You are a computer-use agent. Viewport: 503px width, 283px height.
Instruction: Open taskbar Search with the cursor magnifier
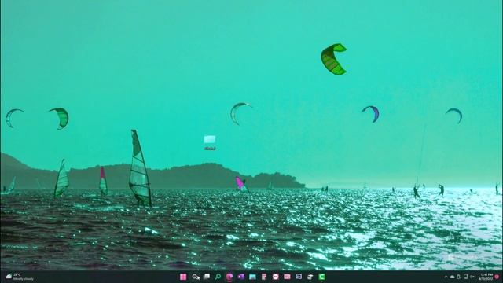point(196,277)
